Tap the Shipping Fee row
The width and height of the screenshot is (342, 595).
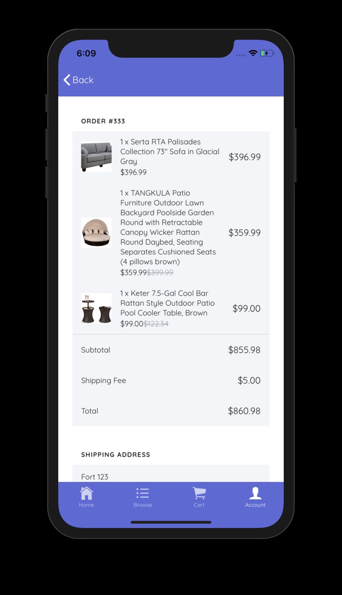pos(171,380)
